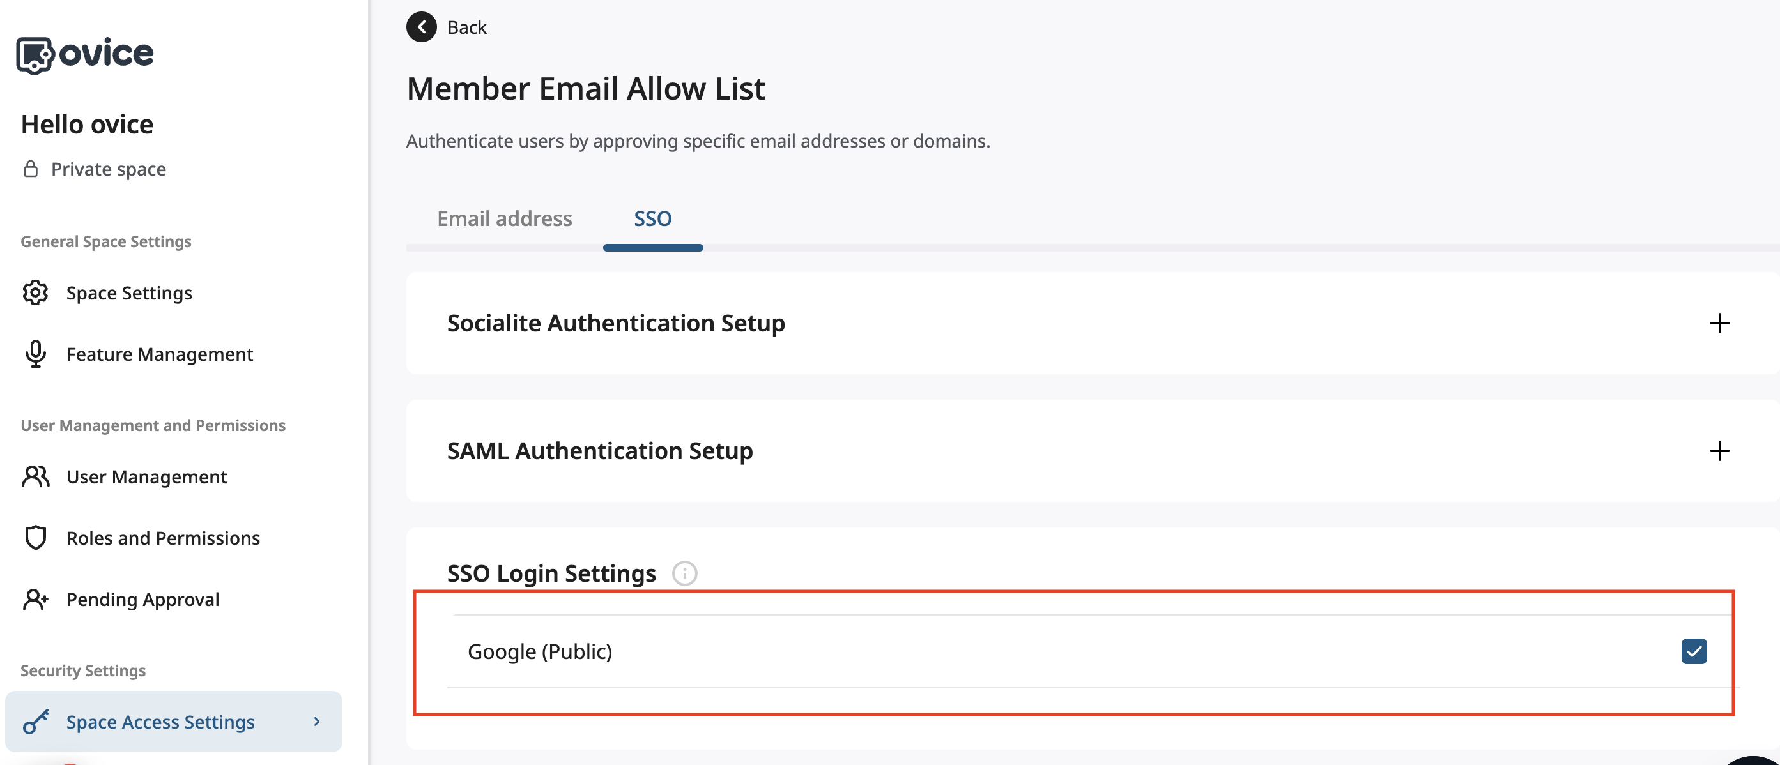Viewport: 1780px width, 765px height.
Task: Click the User Management people icon
Action: 35,476
